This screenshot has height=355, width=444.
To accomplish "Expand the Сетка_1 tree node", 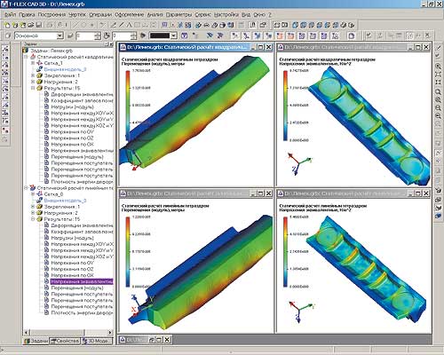I will pos(33,63).
